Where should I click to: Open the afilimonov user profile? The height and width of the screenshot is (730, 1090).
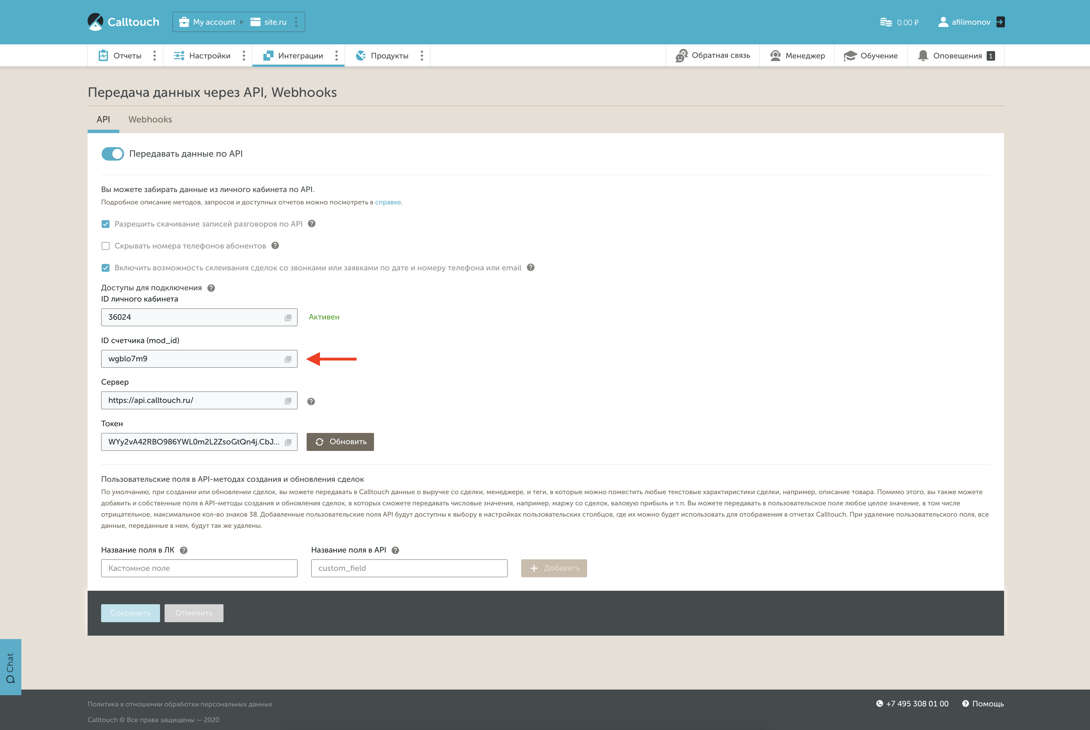(964, 22)
